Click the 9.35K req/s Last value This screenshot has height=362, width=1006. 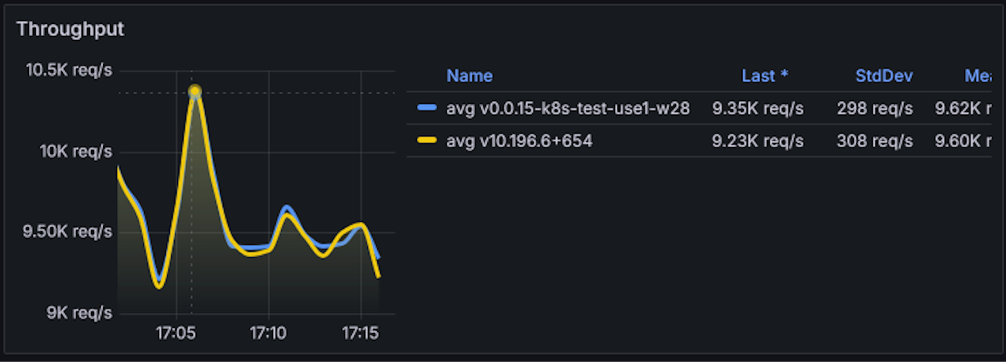758,108
